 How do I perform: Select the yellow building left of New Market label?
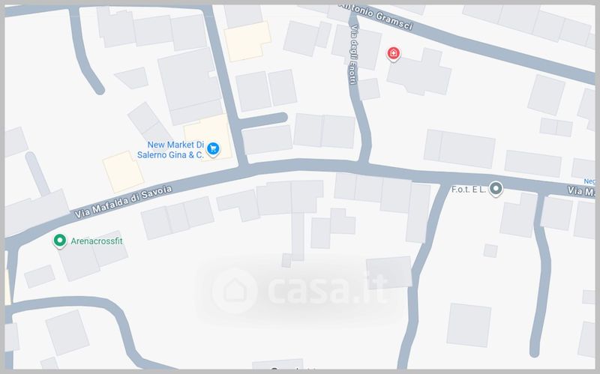(123, 172)
